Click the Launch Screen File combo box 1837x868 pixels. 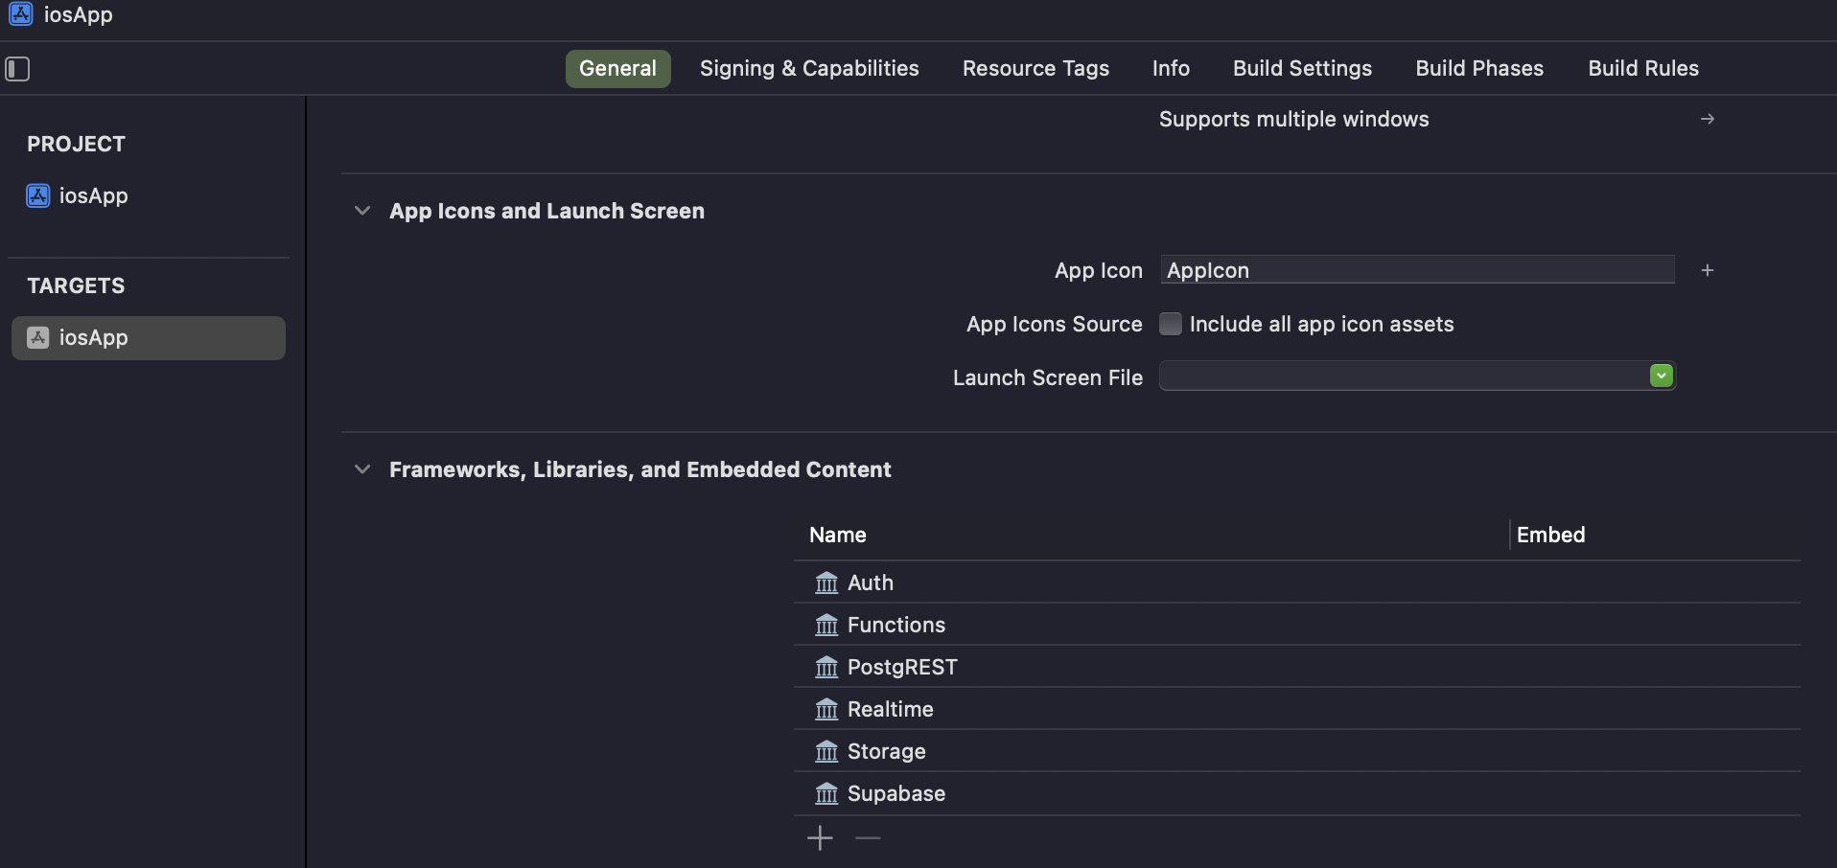click(1417, 377)
